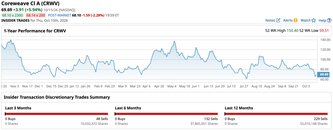333x130 pixels.
Task: Click the 229 Sells count
Action: pos(321,119)
